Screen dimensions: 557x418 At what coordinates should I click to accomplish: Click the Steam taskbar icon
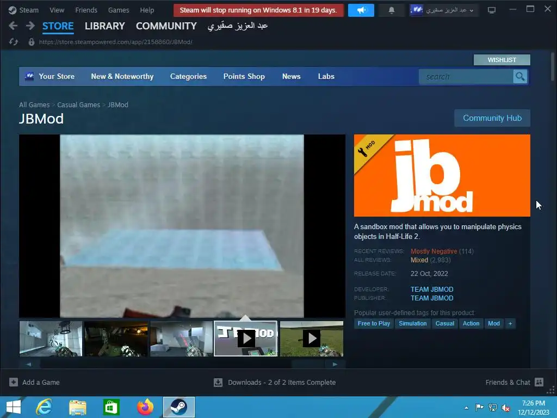tap(179, 407)
